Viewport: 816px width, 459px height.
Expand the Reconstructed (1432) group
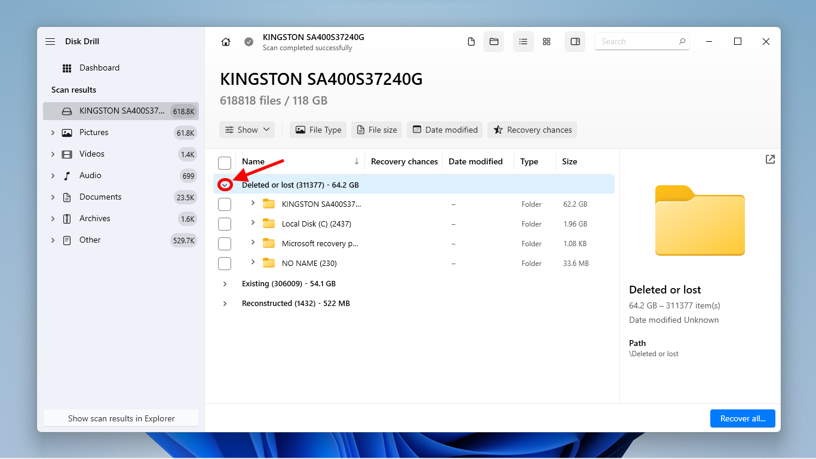click(225, 304)
